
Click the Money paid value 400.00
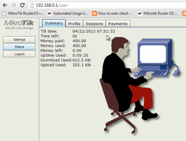pos(79,41)
